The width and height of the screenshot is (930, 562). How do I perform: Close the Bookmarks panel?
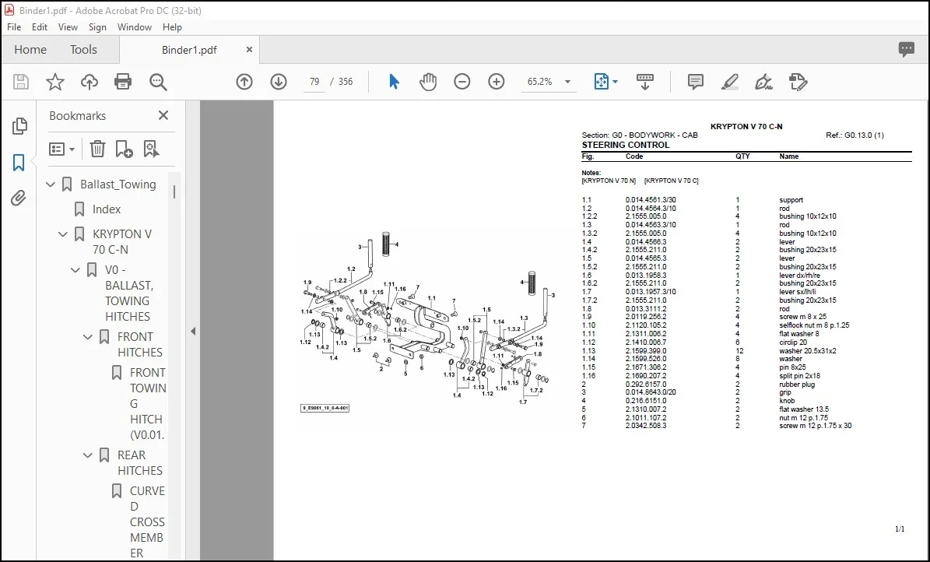tap(163, 116)
